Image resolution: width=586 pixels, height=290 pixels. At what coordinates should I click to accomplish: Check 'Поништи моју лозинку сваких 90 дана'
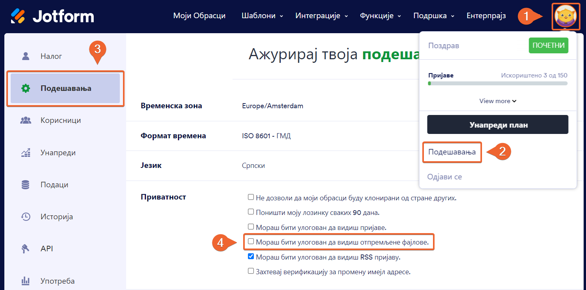click(x=251, y=212)
